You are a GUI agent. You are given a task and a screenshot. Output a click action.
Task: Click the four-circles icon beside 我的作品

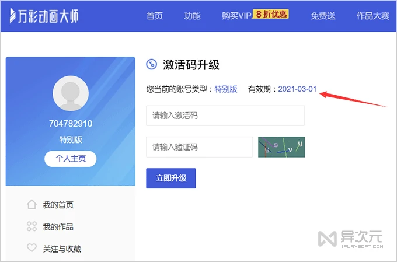click(32, 226)
